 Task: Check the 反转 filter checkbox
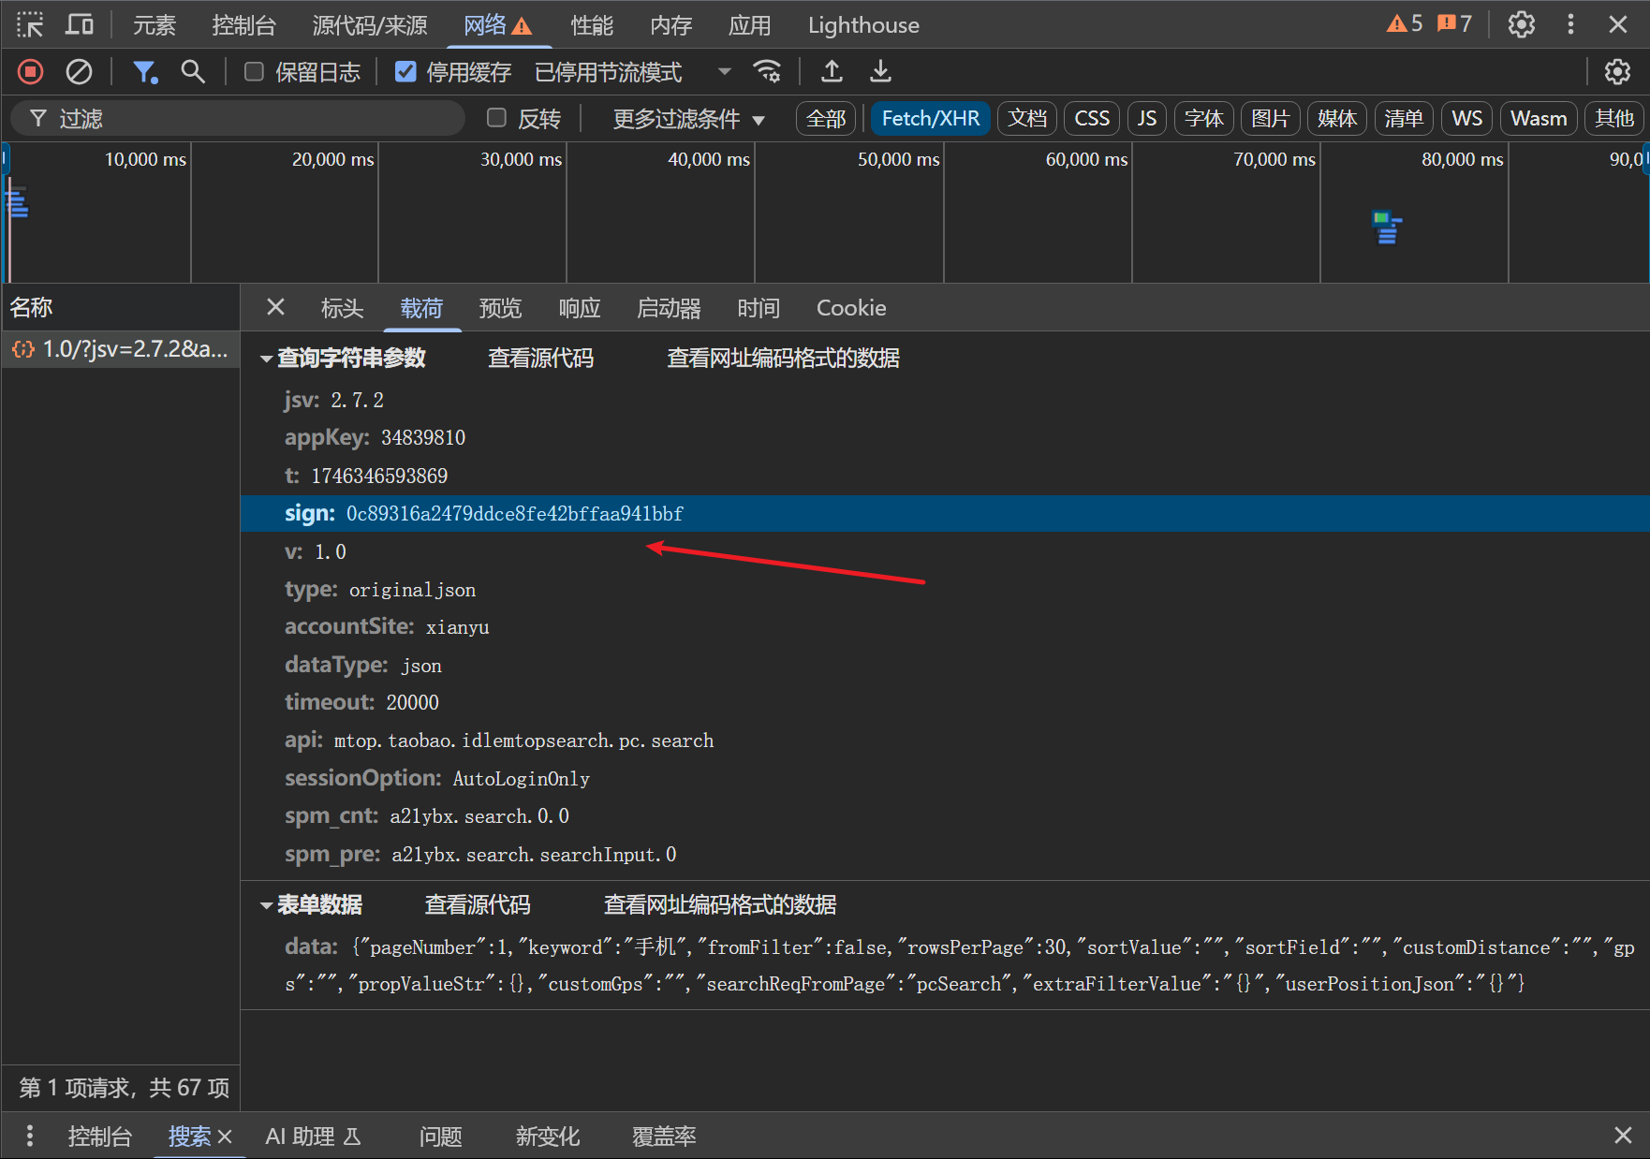[x=497, y=118]
